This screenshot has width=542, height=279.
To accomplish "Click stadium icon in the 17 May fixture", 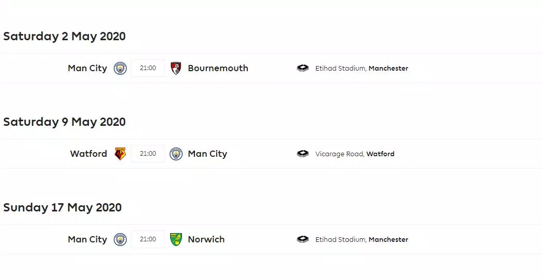I will point(303,239).
